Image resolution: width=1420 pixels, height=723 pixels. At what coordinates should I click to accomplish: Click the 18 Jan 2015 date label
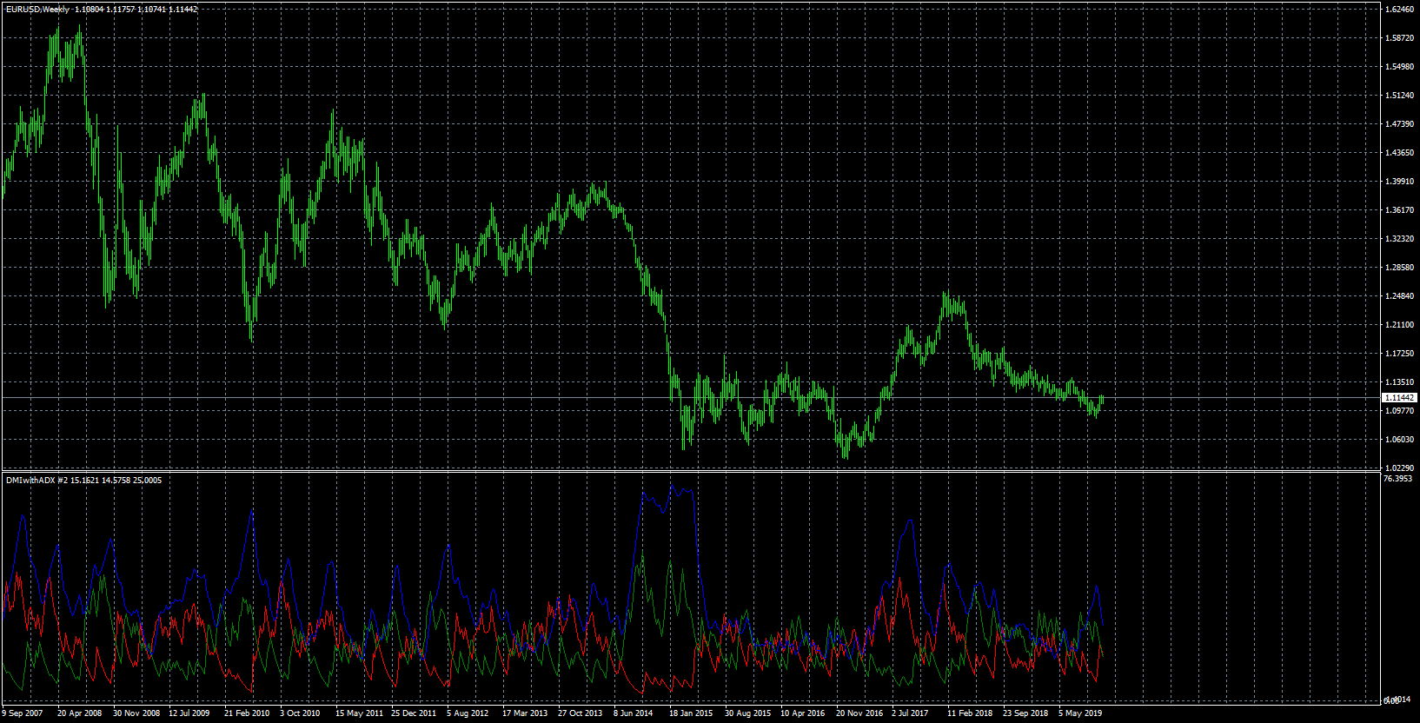click(x=691, y=713)
